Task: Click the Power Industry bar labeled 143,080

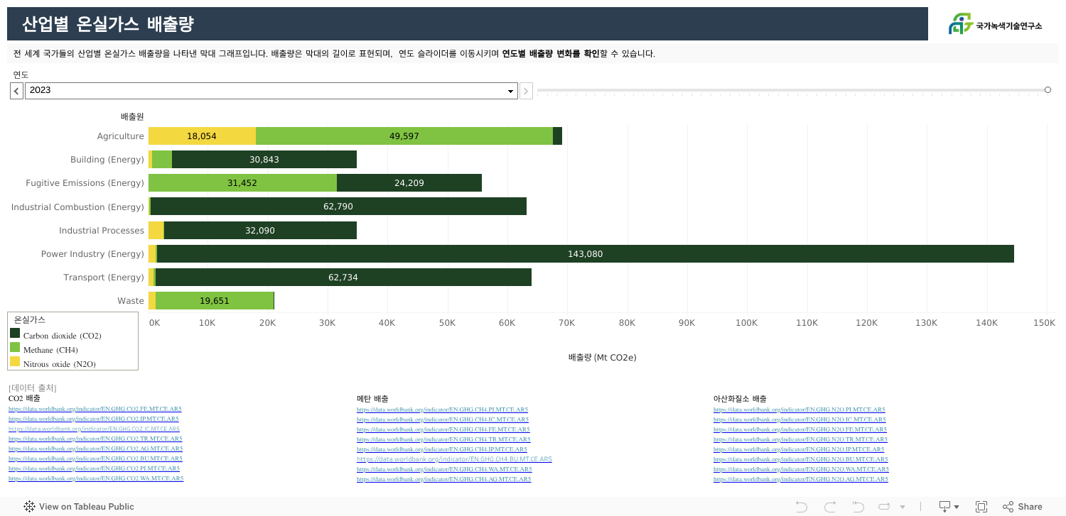Action: (x=586, y=254)
